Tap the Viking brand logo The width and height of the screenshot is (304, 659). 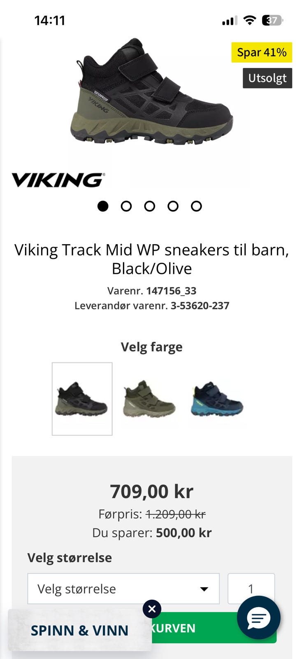[x=58, y=180]
